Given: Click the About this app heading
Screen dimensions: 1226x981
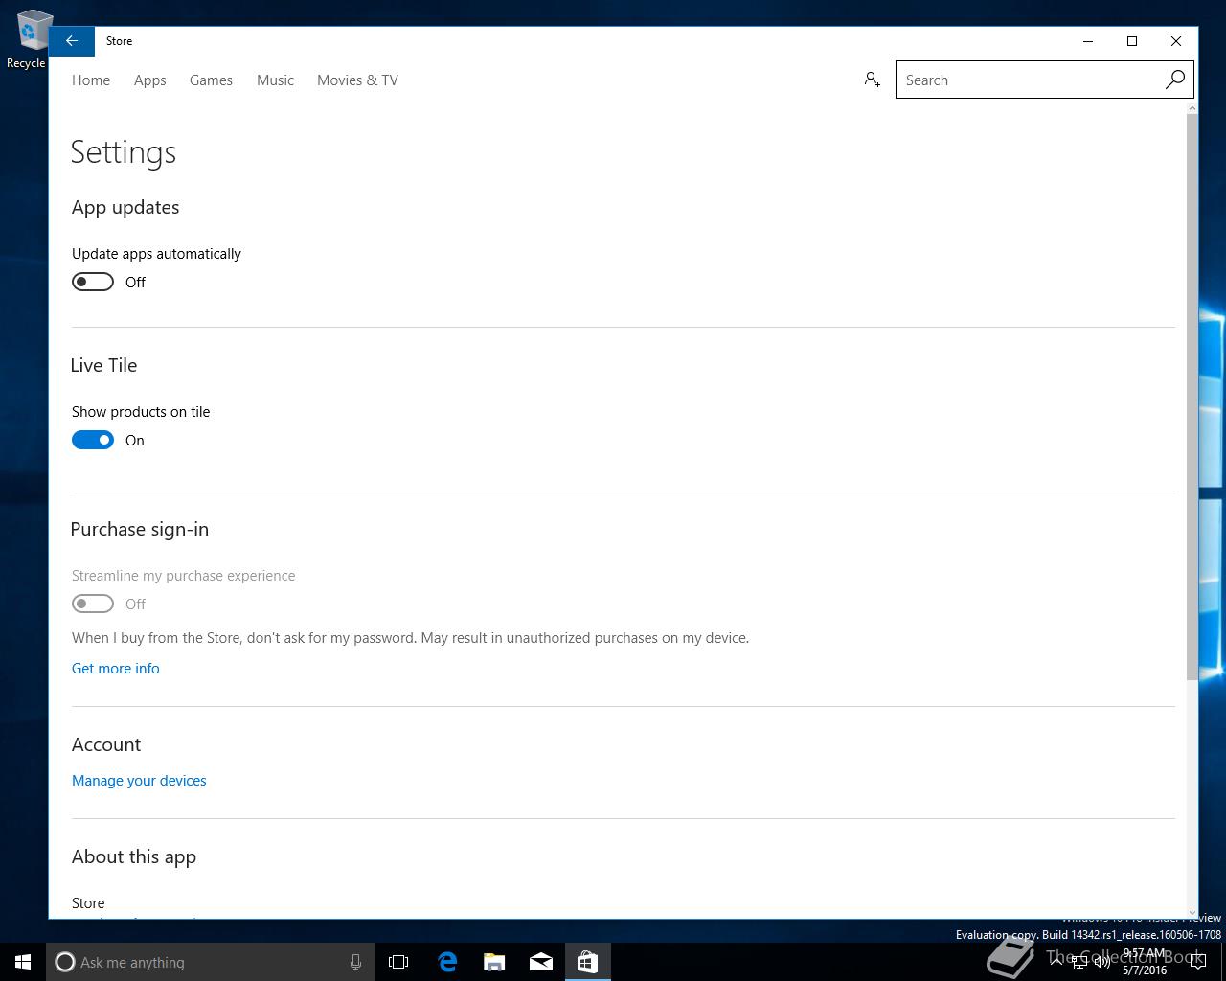Looking at the screenshot, I should click(x=134, y=857).
